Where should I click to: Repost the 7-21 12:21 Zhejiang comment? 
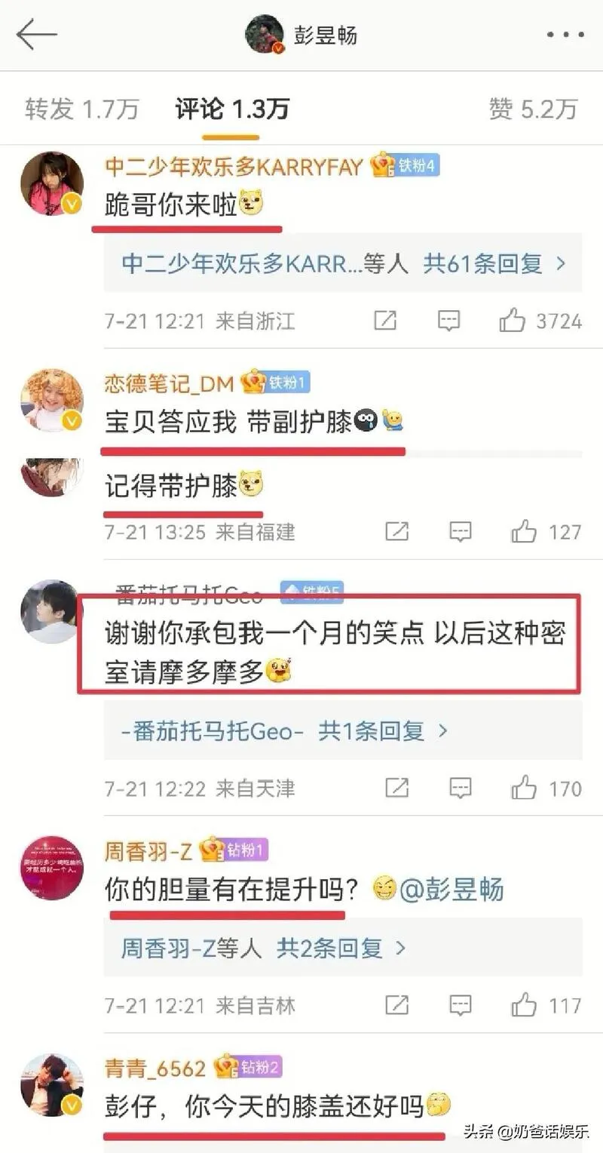tap(385, 321)
